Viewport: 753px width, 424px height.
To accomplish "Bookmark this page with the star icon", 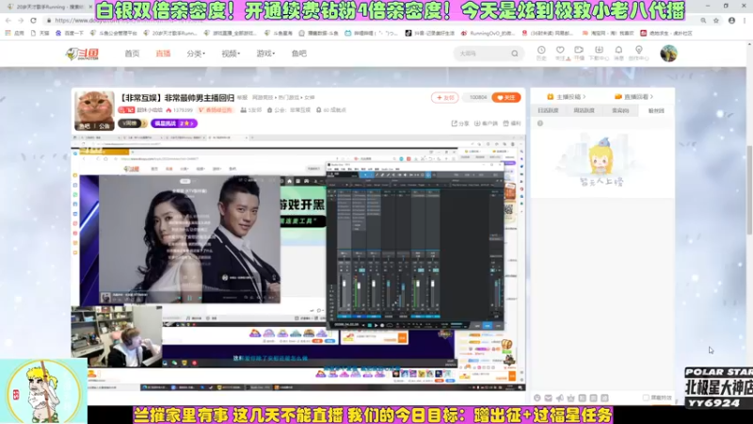I will point(716,21).
